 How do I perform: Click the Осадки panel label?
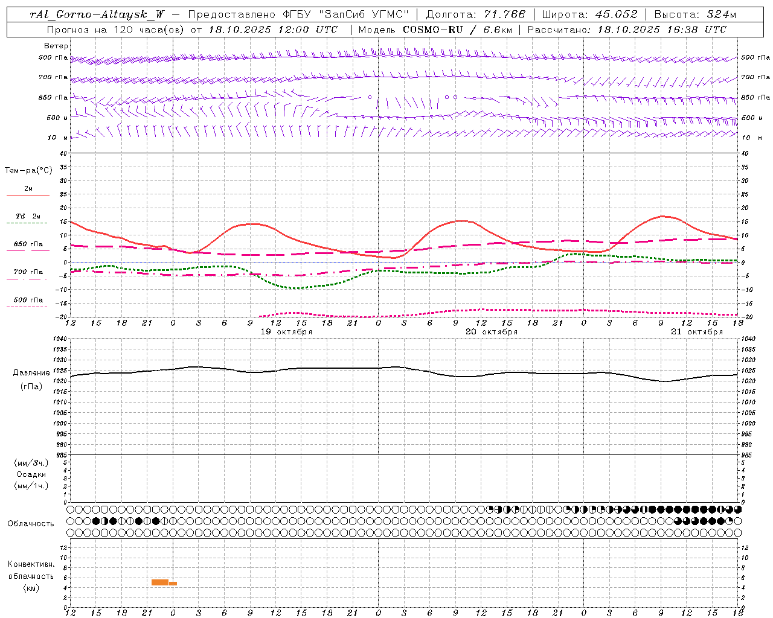click(x=31, y=474)
